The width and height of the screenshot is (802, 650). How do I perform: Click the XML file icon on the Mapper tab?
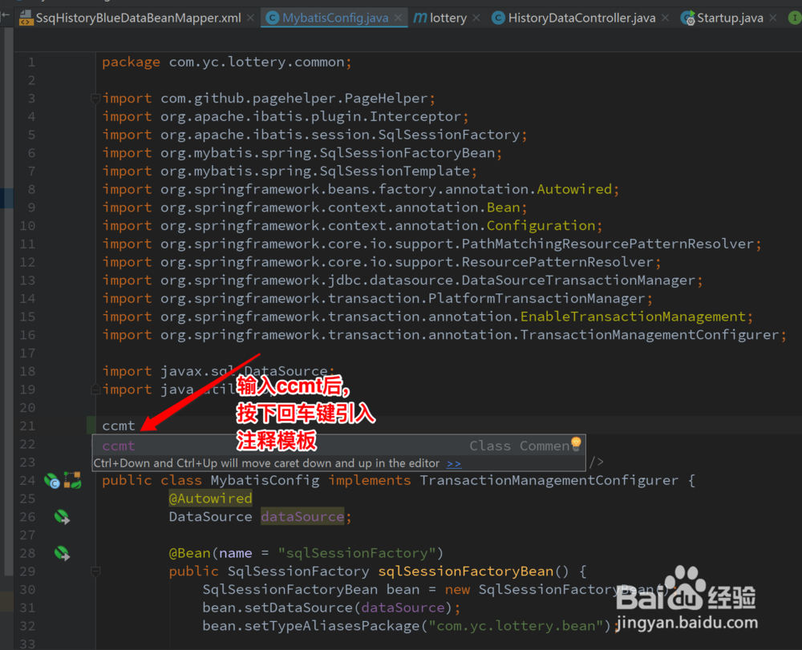(26, 17)
